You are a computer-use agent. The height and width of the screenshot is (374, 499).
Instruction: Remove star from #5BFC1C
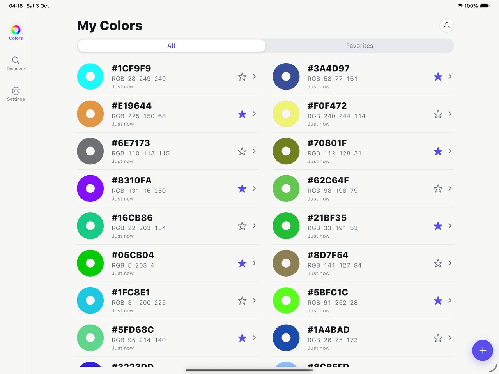(x=438, y=300)
